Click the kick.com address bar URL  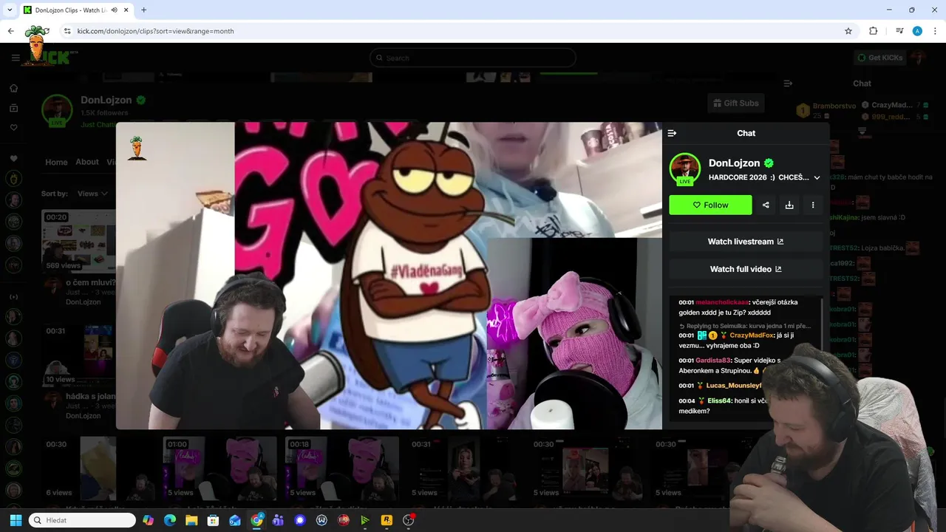click(155, 31)
